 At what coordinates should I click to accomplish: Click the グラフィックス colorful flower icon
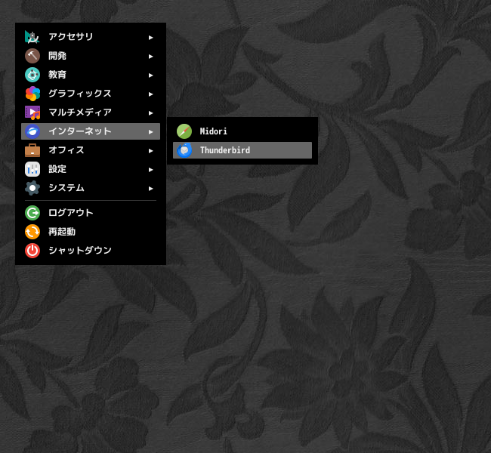pos(32,94)
